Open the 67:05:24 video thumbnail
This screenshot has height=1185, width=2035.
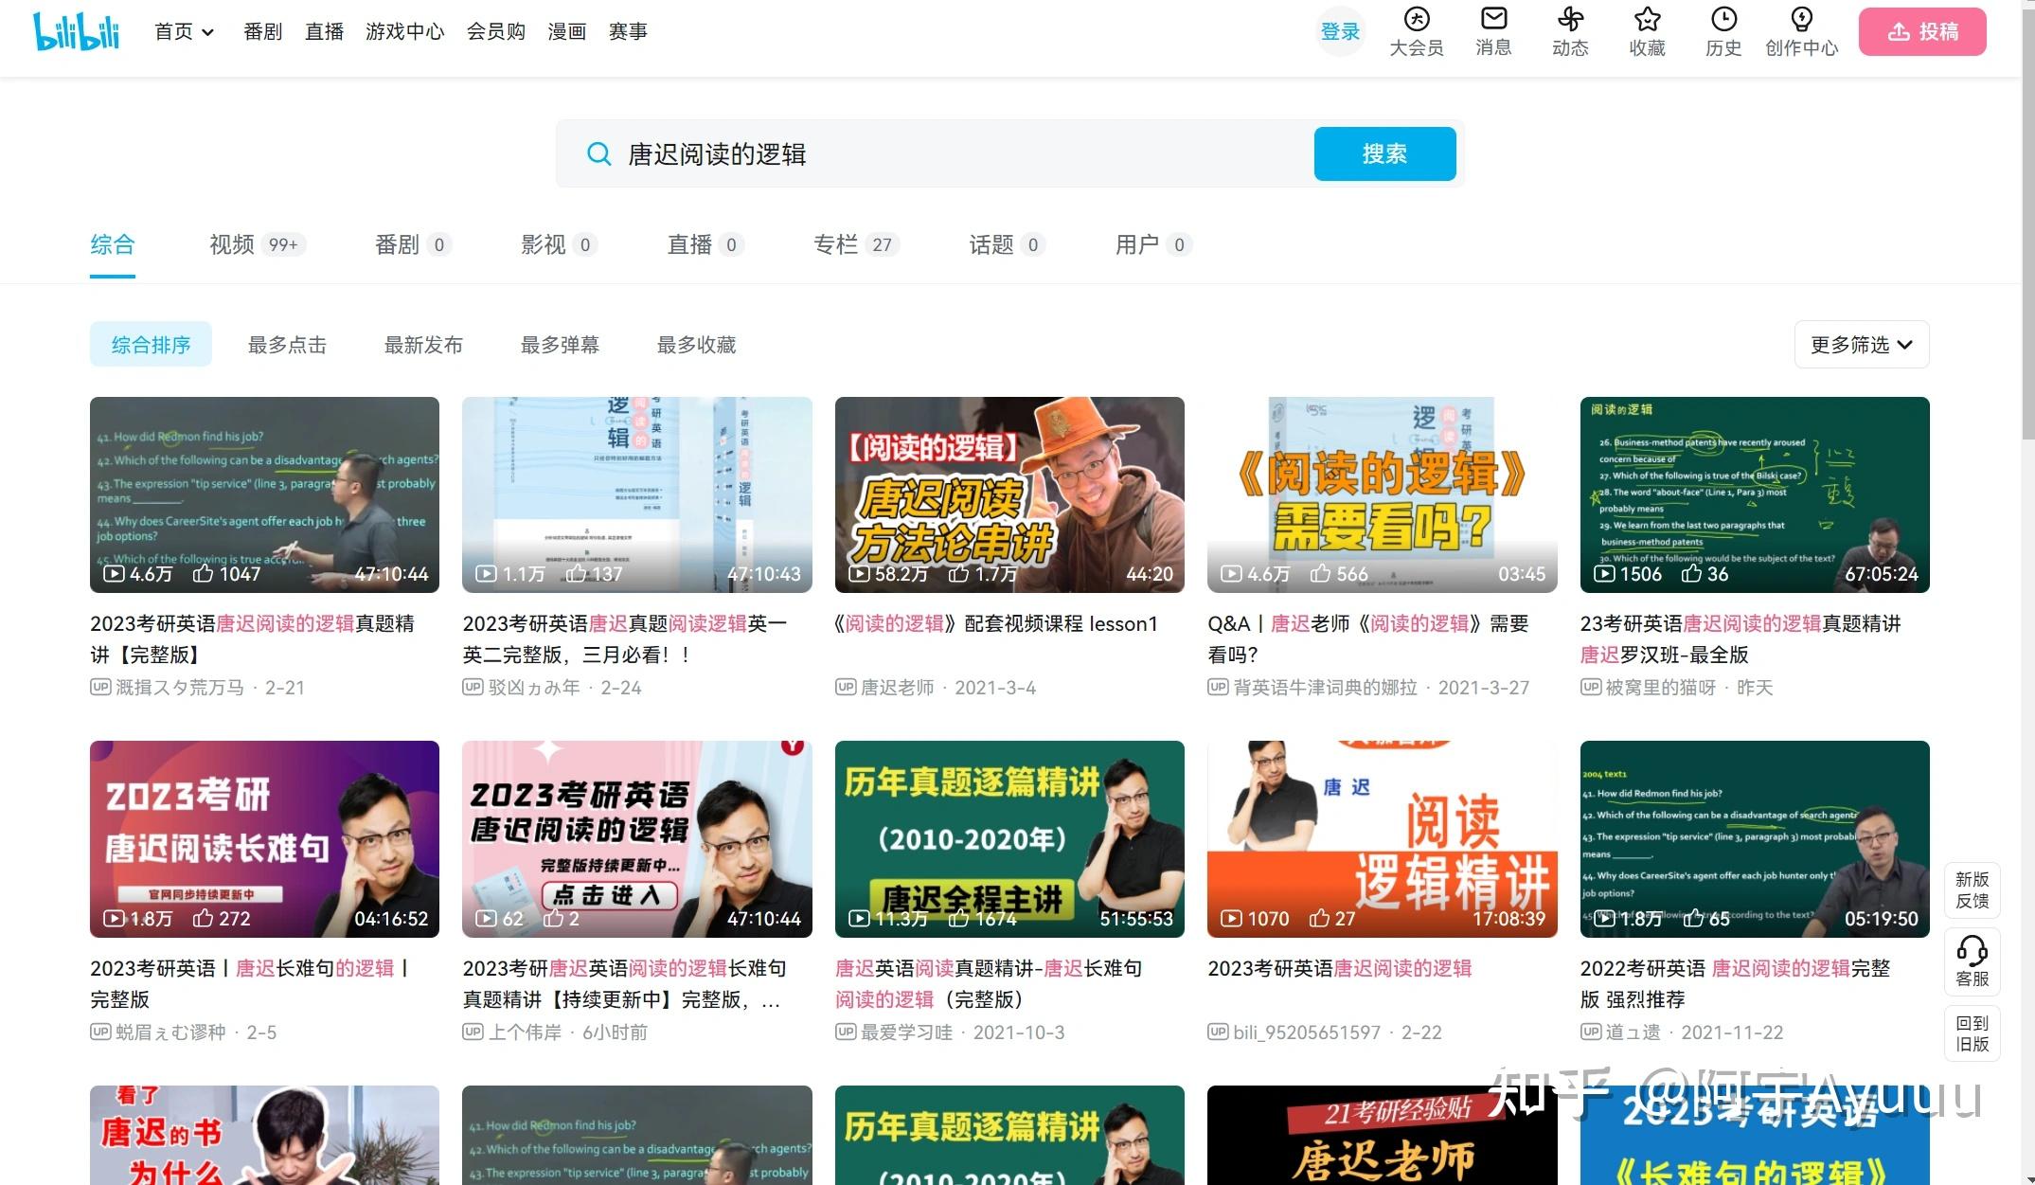1755,494
